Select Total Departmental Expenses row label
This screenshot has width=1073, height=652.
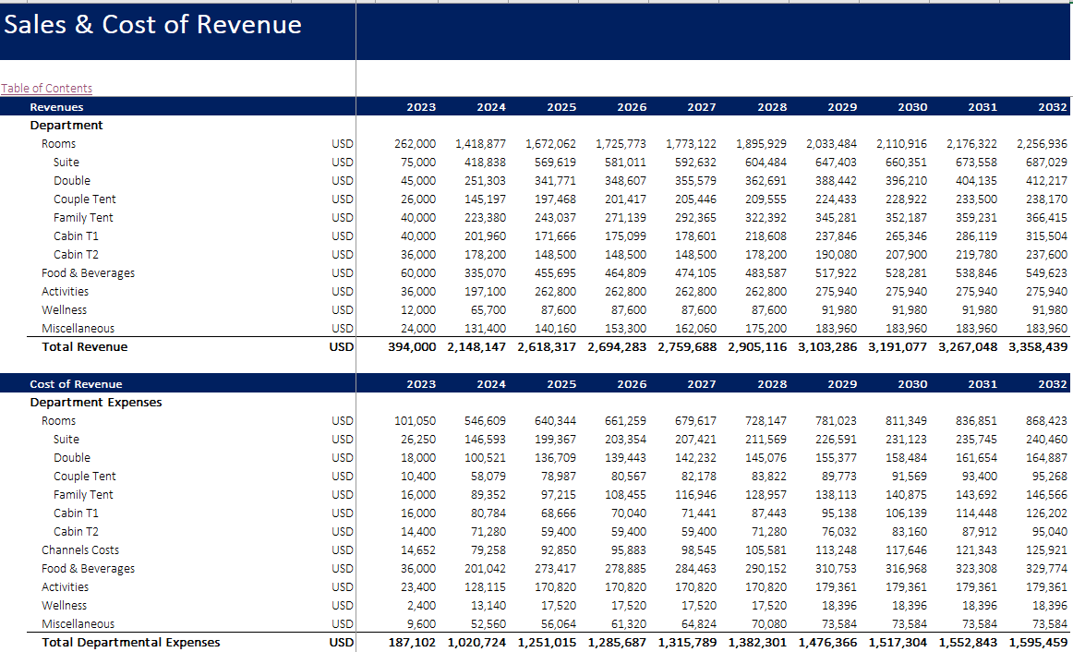(131, 643)
